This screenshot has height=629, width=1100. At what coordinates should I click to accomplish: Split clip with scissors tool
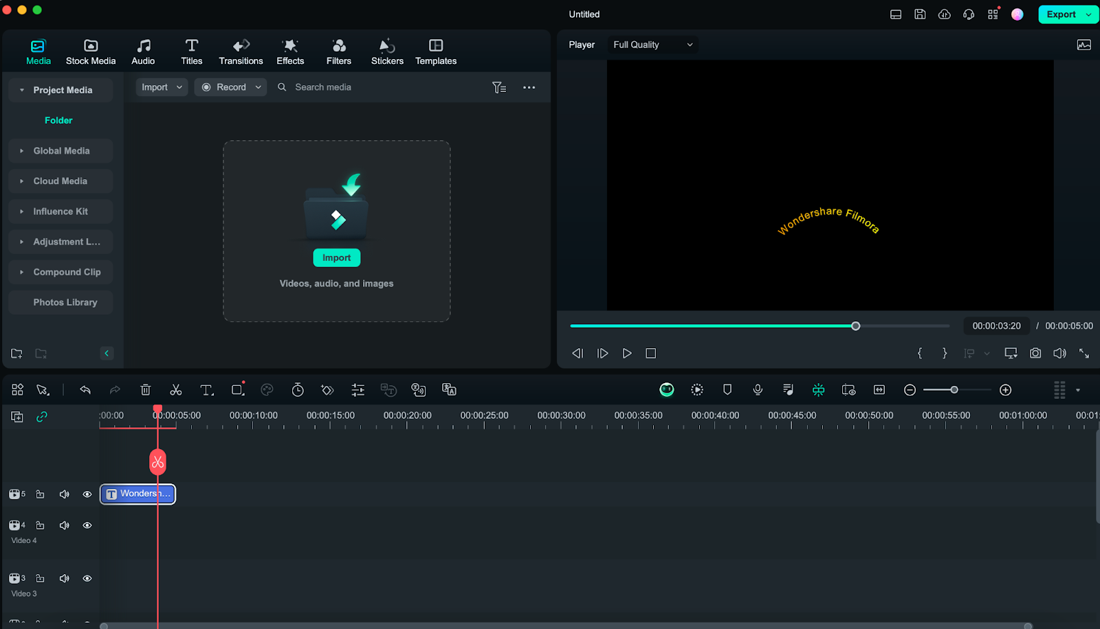tap(176, 390)
